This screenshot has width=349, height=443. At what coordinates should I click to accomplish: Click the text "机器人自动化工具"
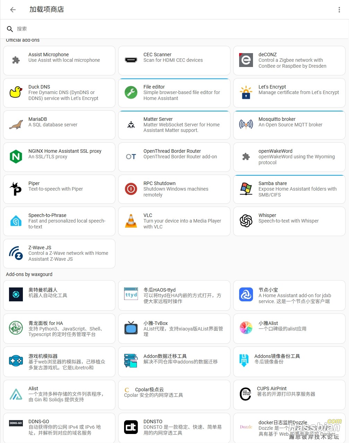pos(48,295)
